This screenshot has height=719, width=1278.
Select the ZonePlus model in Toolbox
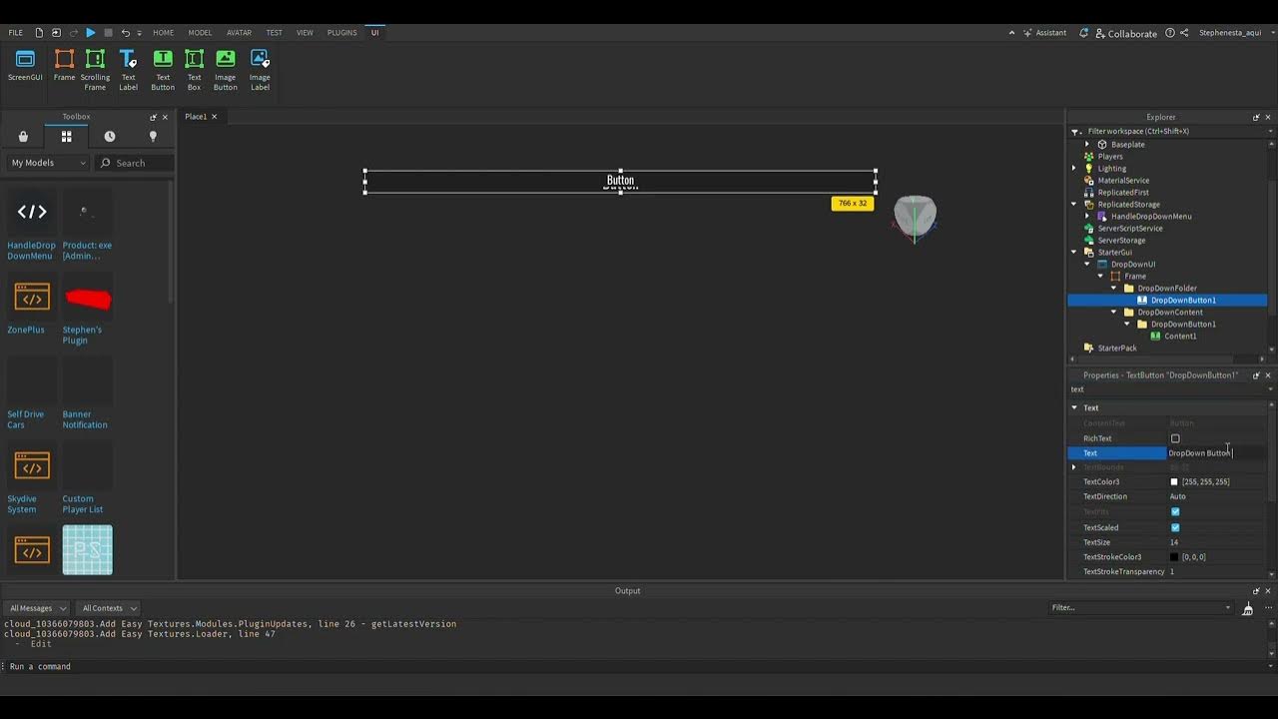[31, 305]
